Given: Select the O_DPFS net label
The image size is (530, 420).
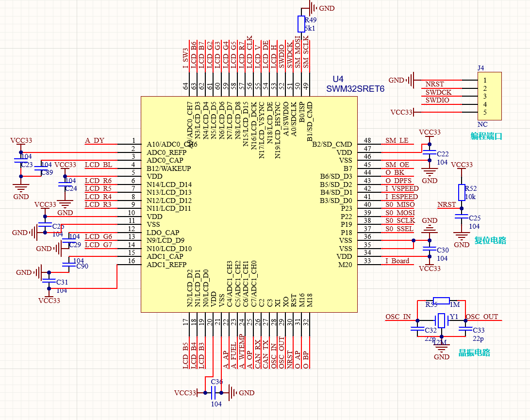Looking at the screenshot, I should click(x=398, y=181).
